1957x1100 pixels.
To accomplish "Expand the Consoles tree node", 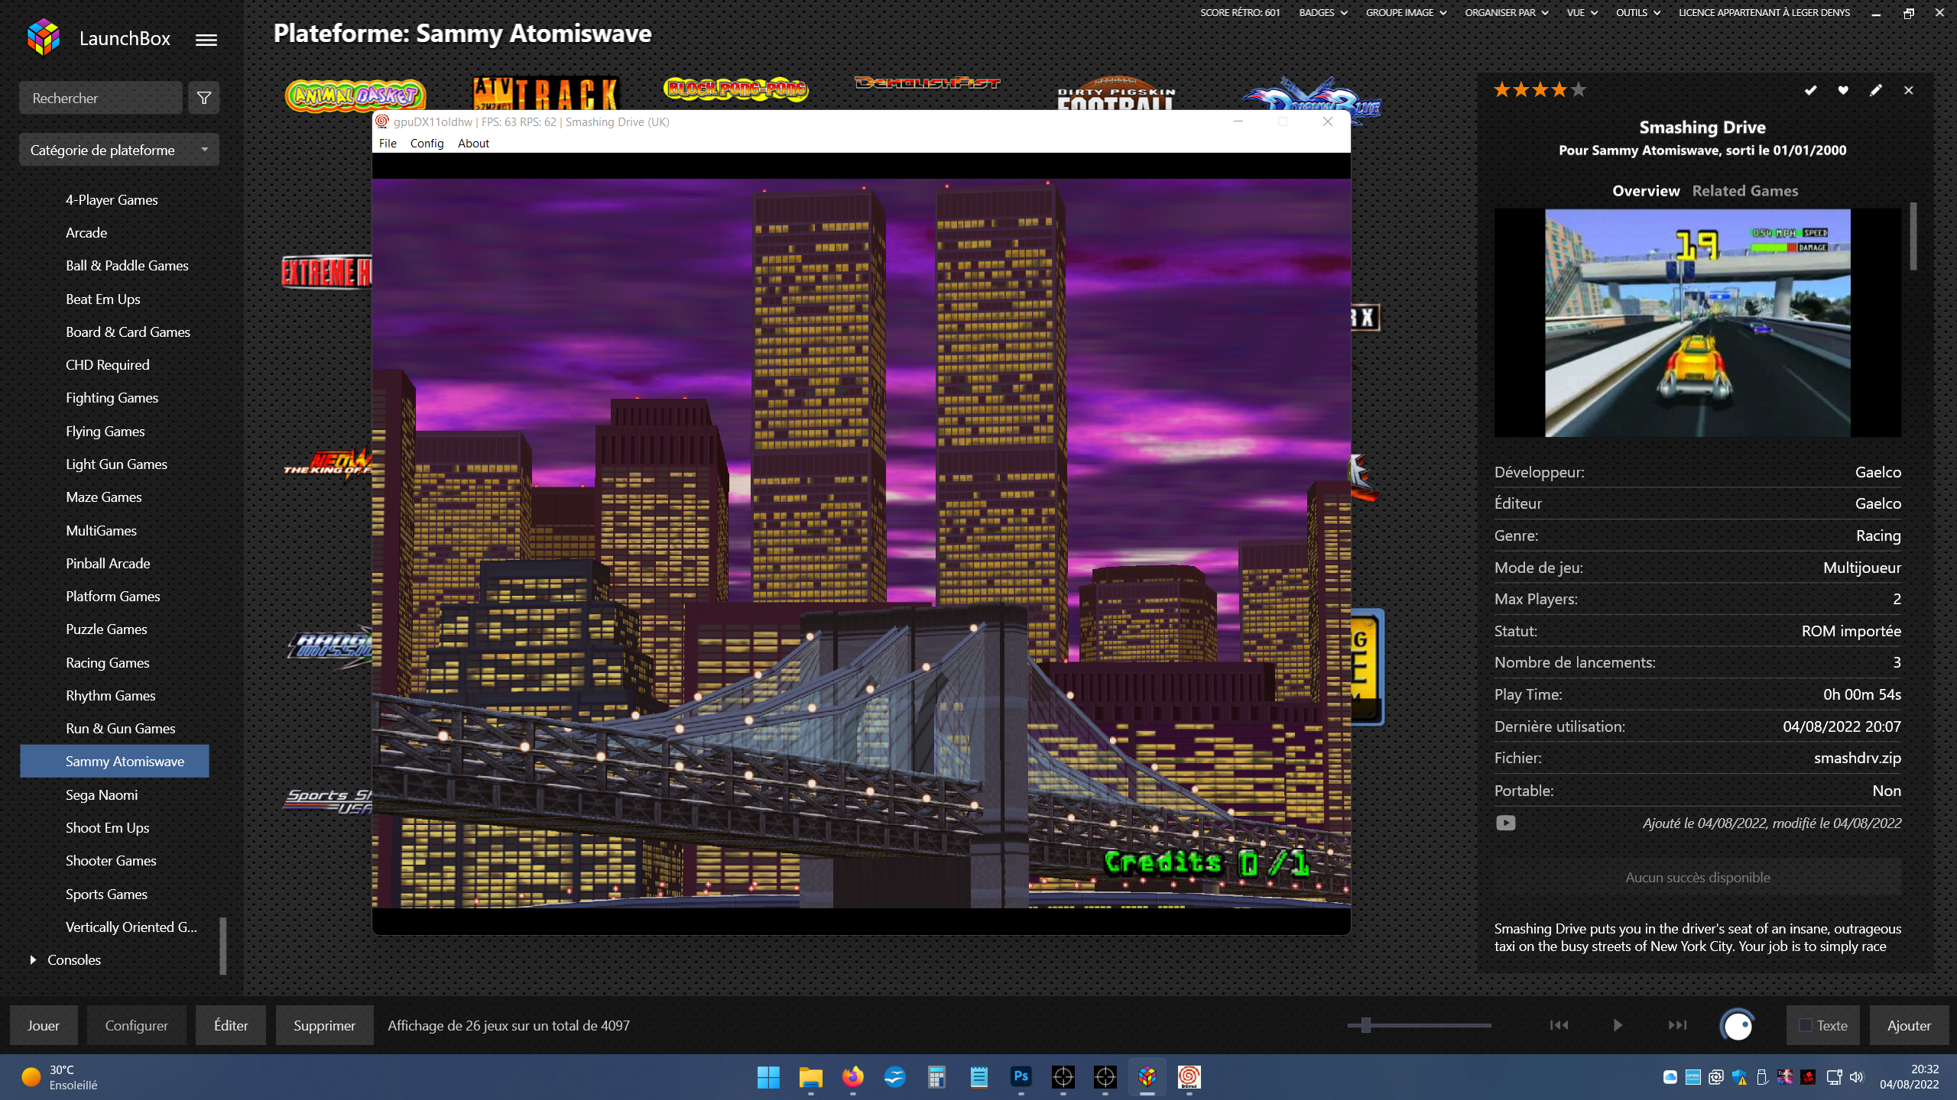I will (x=33, y=959).
